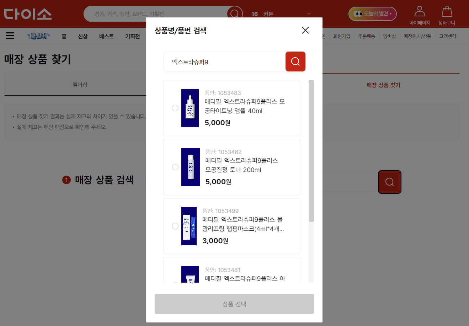Click the top bar search magnifier icon

235,14
